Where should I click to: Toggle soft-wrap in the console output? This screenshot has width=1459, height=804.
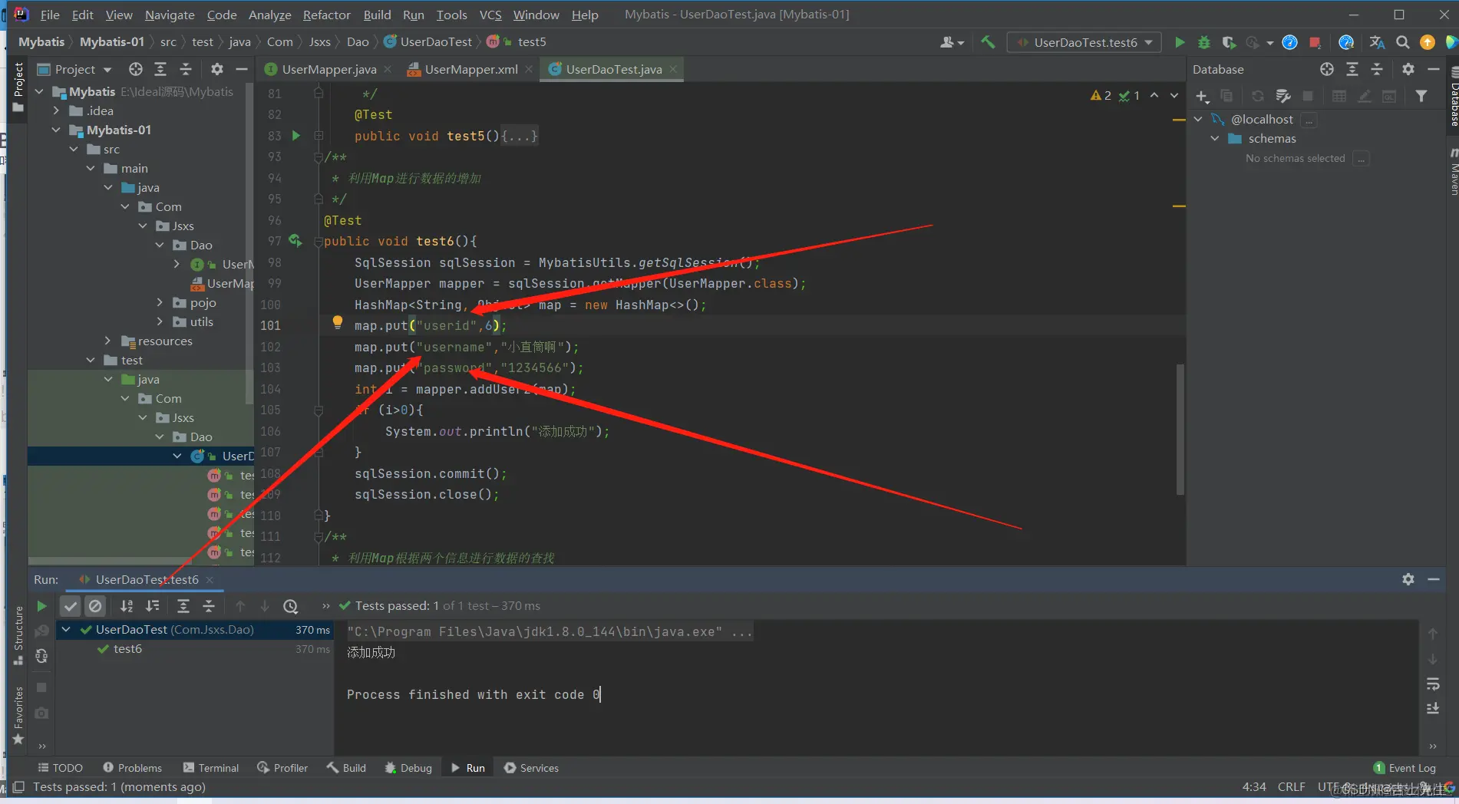(1433, 684)
